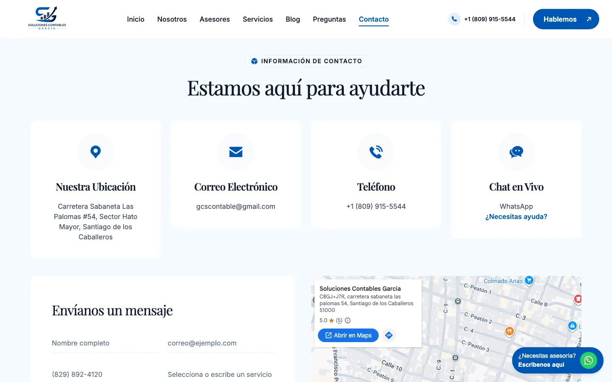Navigate to Servicios
This screenshot has height=382, width=612.
(x=258, y=19)
